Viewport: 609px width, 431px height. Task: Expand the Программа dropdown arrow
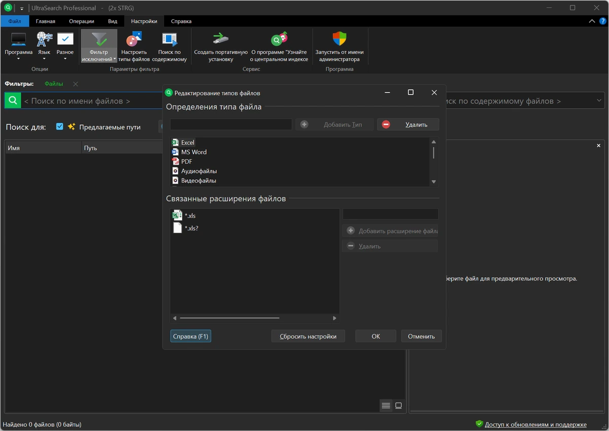coord(19,59)
